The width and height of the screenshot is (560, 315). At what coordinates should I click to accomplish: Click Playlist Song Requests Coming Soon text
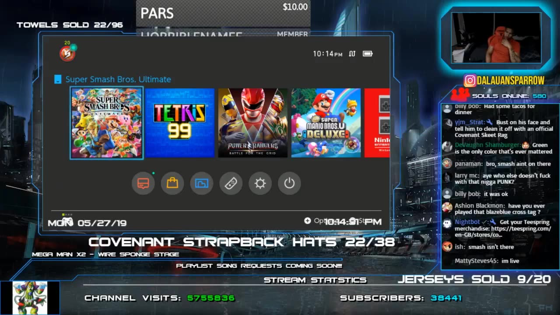(x=259, y=266)
